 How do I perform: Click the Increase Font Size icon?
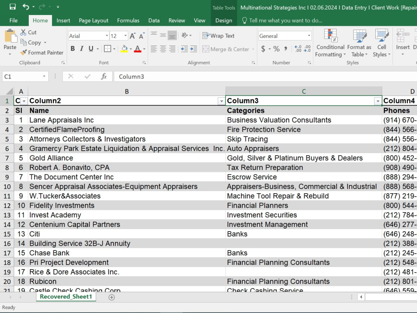click(133, 36)
